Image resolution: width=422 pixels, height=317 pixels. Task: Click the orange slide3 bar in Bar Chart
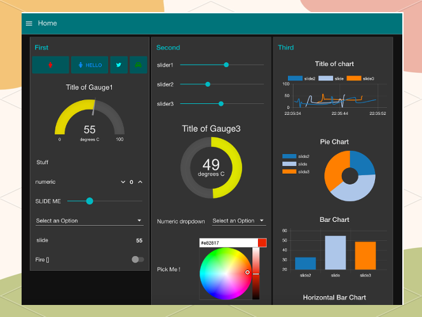coord(365,256)
